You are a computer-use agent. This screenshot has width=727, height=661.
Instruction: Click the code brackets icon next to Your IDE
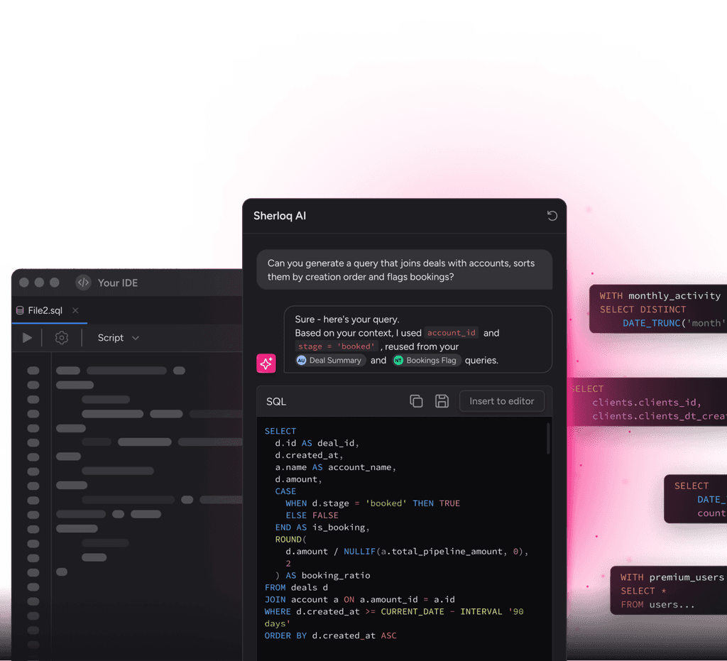(x=82, y=283)
